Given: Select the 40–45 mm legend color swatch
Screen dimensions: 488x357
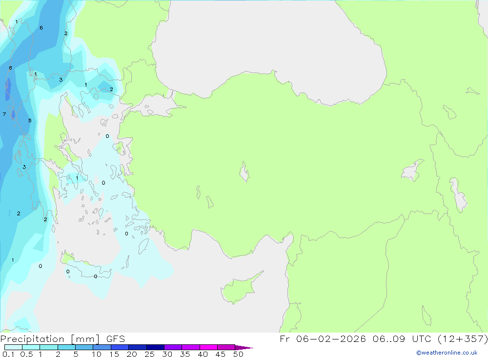Looking at the screenshot, I should coord(208,347).
